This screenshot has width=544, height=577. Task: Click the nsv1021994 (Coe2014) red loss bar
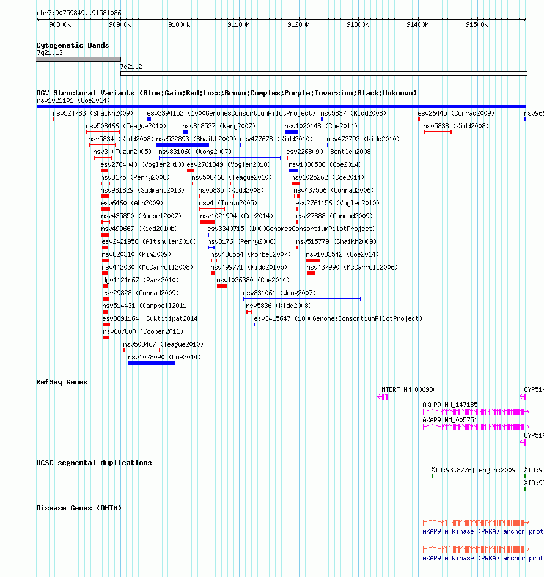click(x=208, y=222)
